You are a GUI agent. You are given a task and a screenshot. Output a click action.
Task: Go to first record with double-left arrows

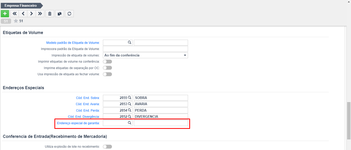[x=14, y=14]
